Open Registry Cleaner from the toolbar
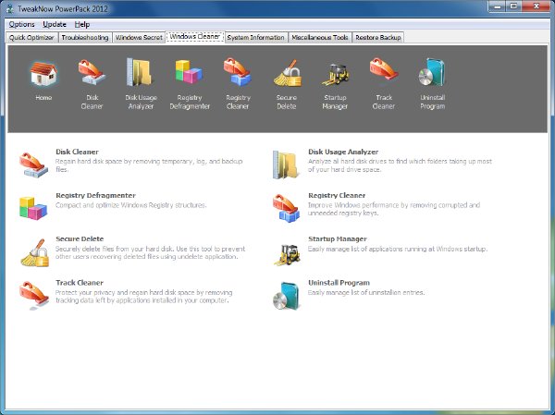Image resolution: width=555 pixels, height=415 pixels. [x=237, y=72]
